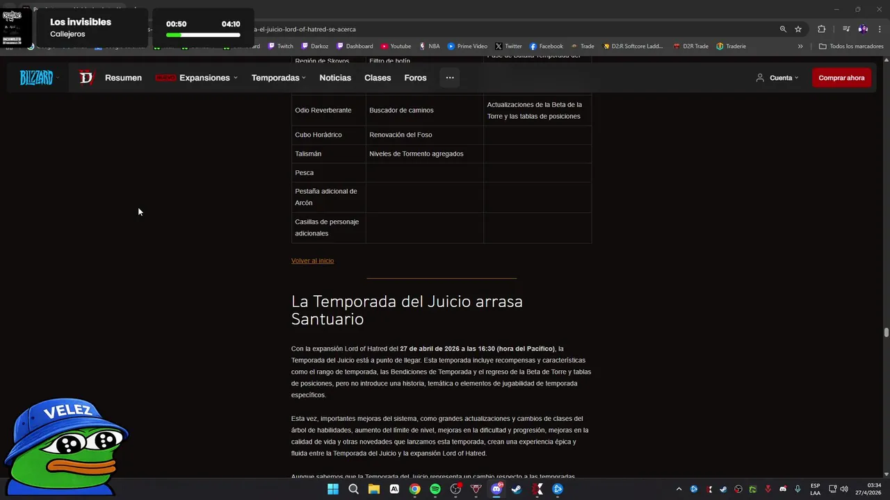Click the 'Odio Reverberante' table cell
The image size is (890, 500).
(329, 110)
